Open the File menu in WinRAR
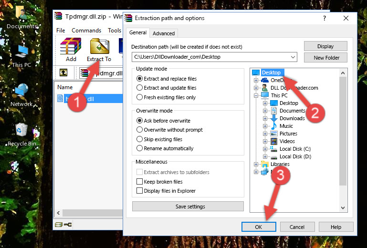Image resolution: width=367 pixels, height=248 pixels. point(61,31)
